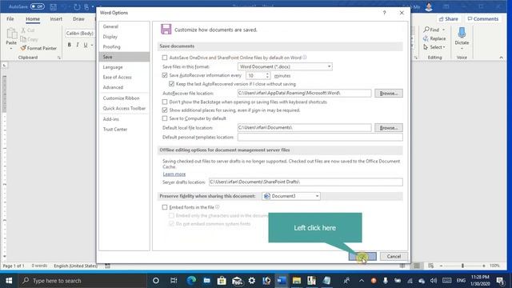This screenshot has height=288, width=512.
Task: Check Embed fonts in the file
Action: [x=165, y=207]
